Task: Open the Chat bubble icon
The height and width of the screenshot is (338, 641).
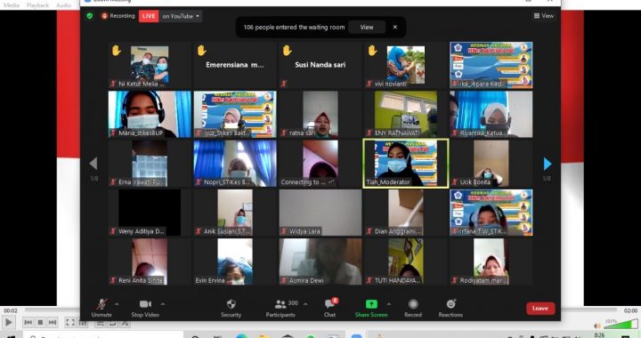Action: coord(329,304)
